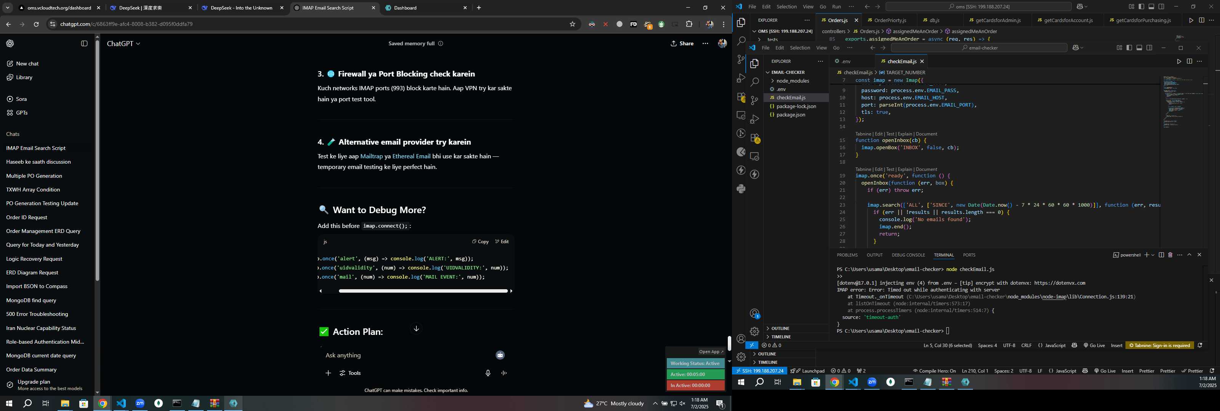Toggle Compile Hero: On in OMS status bar
The width and height of the screenshot is (1220, 411).
click(934, 371)
